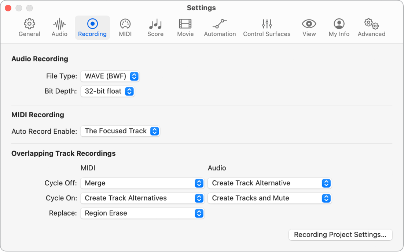The width and height of the screenshot is (404, 252).
Task: Open Control Surfaces faders icon
Action: 267,25
